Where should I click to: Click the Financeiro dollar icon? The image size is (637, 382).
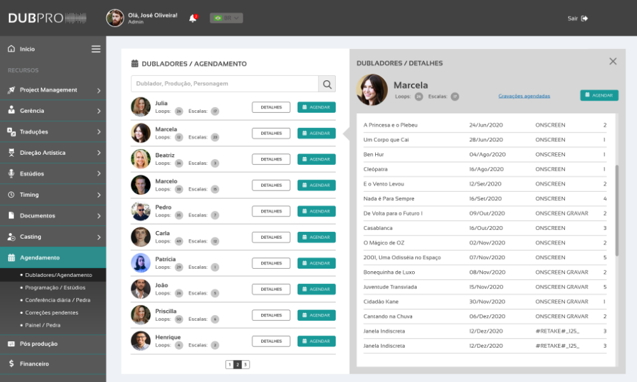click(x=11, y=364)
